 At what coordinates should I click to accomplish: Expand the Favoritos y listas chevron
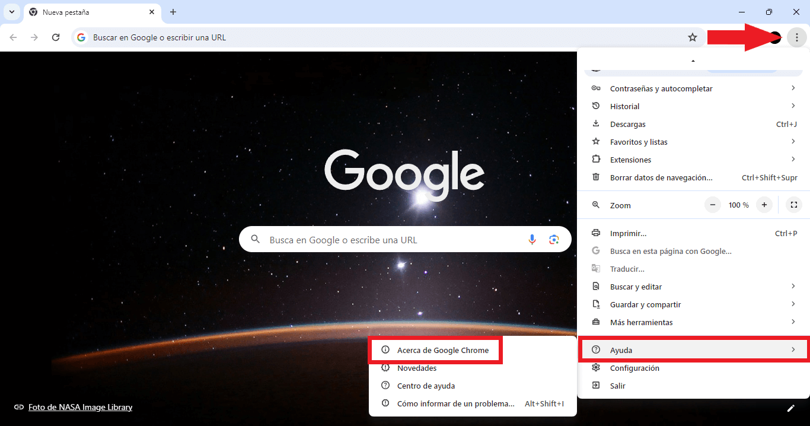(x=793, y=141)
